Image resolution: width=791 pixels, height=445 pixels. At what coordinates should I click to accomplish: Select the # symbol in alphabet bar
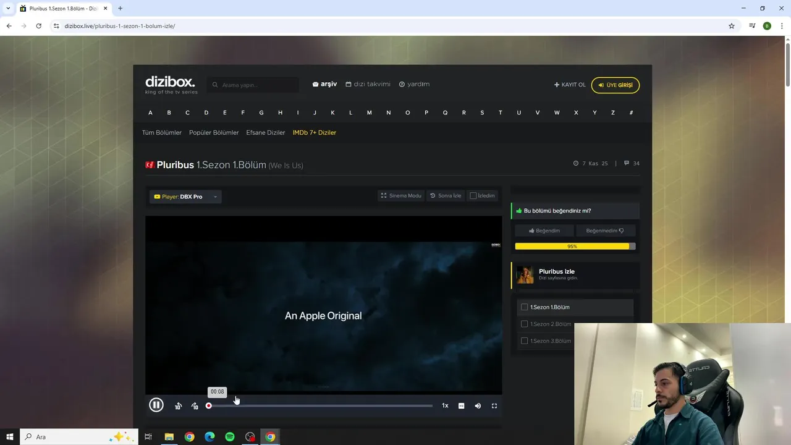pos(631,112)
